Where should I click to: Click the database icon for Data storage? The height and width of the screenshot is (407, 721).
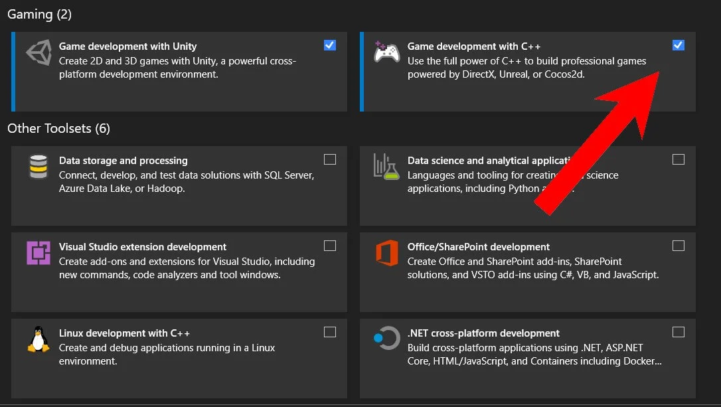click(39, 167)
